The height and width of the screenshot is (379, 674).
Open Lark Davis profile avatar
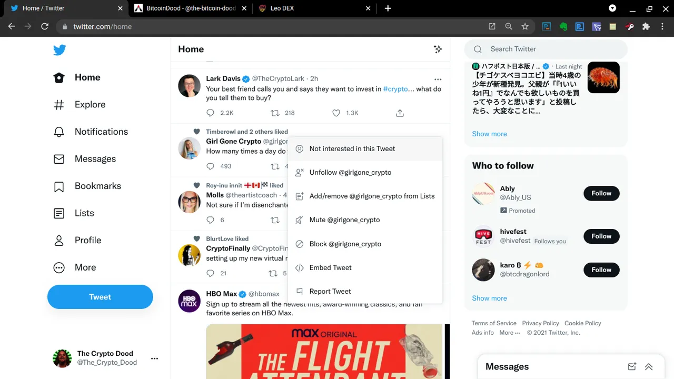(189, 86)
